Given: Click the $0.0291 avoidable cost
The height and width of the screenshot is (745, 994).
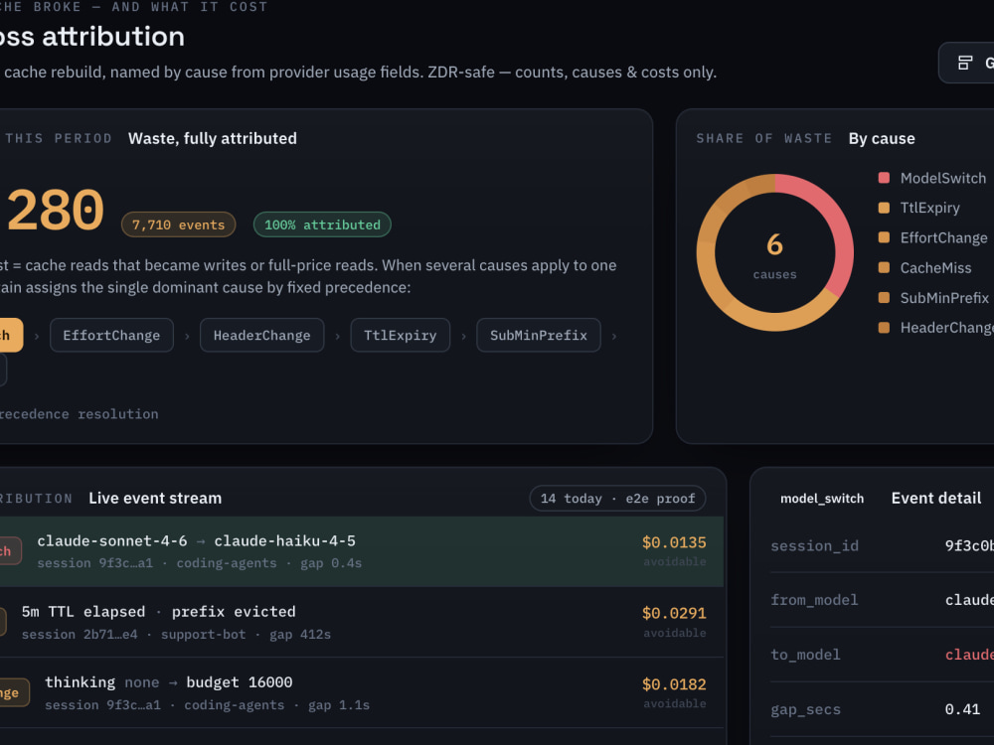Looking at the screenshot, I should point(674,614).
